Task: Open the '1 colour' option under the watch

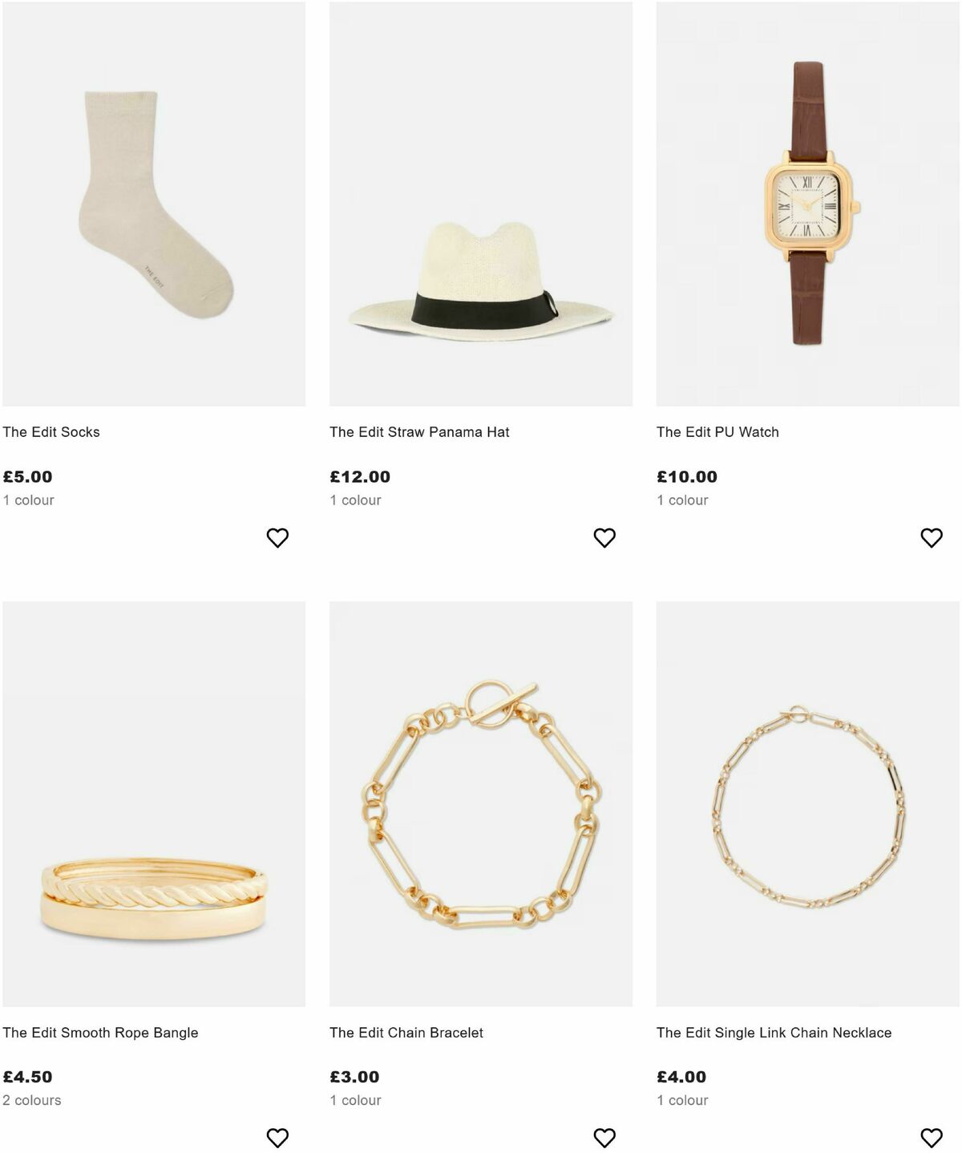Action: click(x=681, y=499)
